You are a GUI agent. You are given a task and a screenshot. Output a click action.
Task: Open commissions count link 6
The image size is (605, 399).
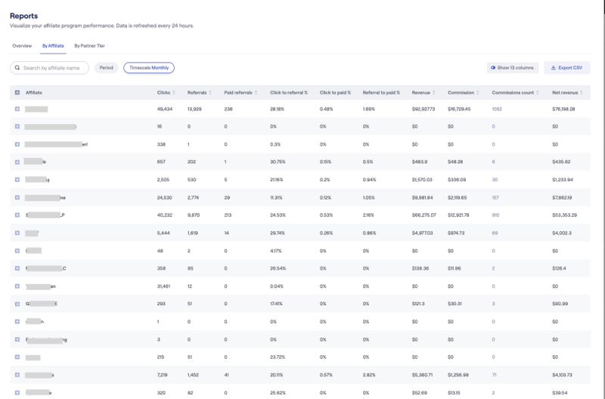pos(494,162)
